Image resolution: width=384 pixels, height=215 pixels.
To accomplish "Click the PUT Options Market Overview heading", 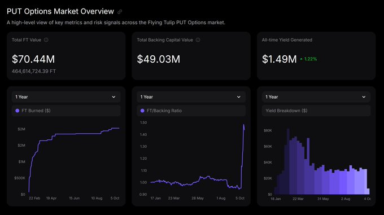I will pos(60,11).
